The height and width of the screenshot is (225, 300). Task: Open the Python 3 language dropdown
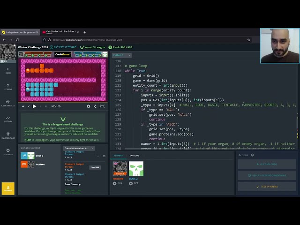tap(122, 55)
